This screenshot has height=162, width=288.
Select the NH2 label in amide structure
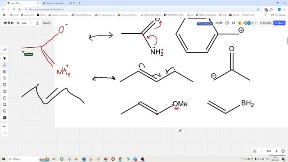tap(157, 52)
